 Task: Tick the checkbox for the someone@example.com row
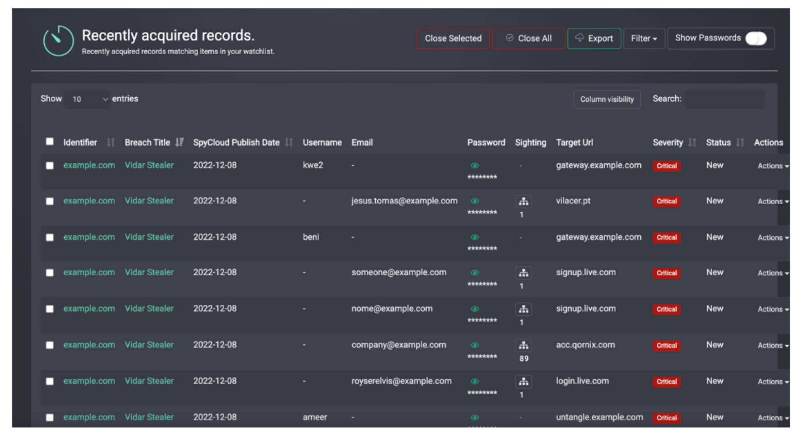coord(49,273)
